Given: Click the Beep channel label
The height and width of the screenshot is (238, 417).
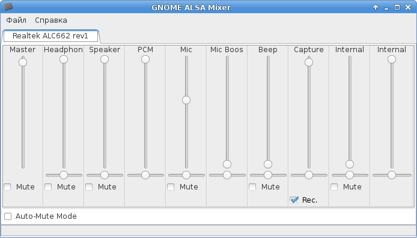Looking at the screenshot, I should pyautogui.click(x=268, y=50).
